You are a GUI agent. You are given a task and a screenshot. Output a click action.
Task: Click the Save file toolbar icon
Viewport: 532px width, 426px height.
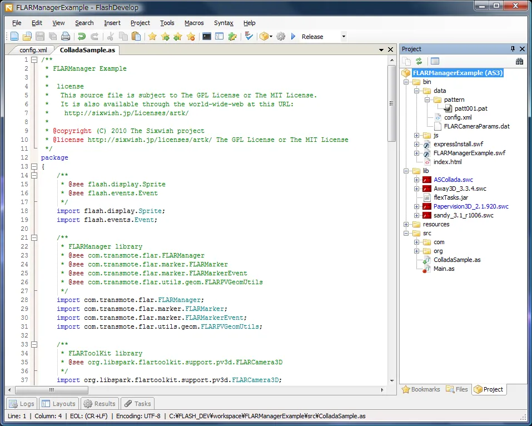click(x=40, y=36)
